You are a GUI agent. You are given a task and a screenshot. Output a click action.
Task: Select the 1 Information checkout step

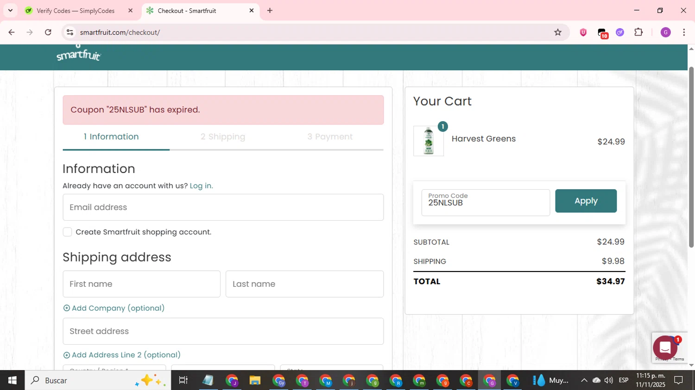(x=111, y=136)
